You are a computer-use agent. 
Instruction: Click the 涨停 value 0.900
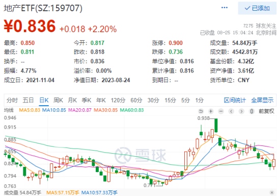176,43
